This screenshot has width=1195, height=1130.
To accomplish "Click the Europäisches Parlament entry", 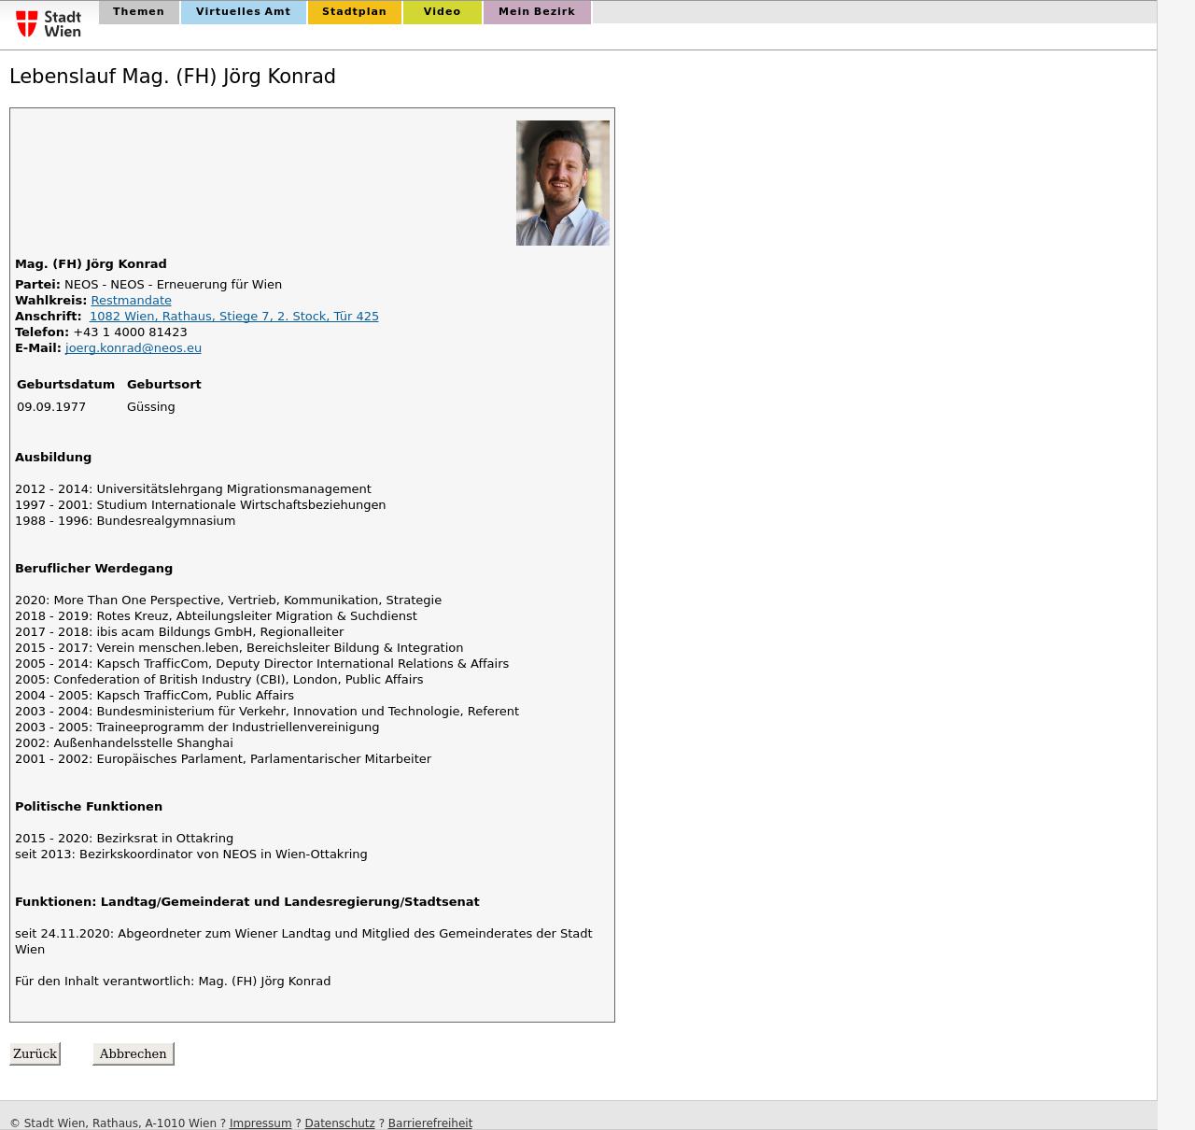I will tap(223, 758).
